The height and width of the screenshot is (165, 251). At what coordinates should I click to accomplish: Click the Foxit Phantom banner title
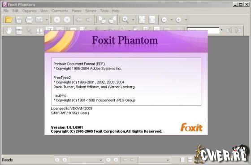[x=125, y=40]
